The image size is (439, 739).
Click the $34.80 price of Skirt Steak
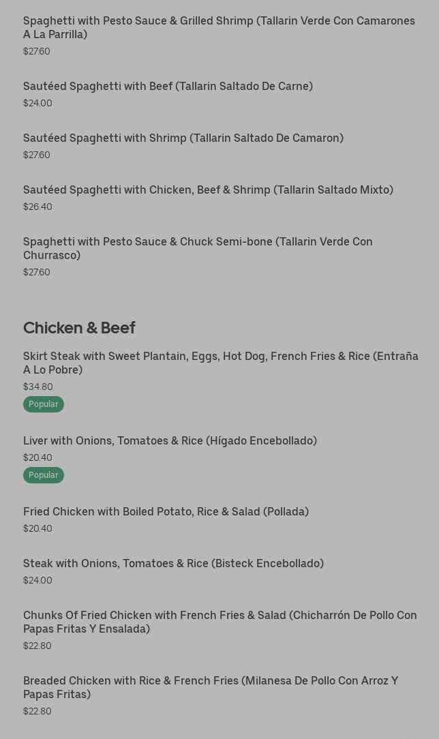(x=38, y=387)
